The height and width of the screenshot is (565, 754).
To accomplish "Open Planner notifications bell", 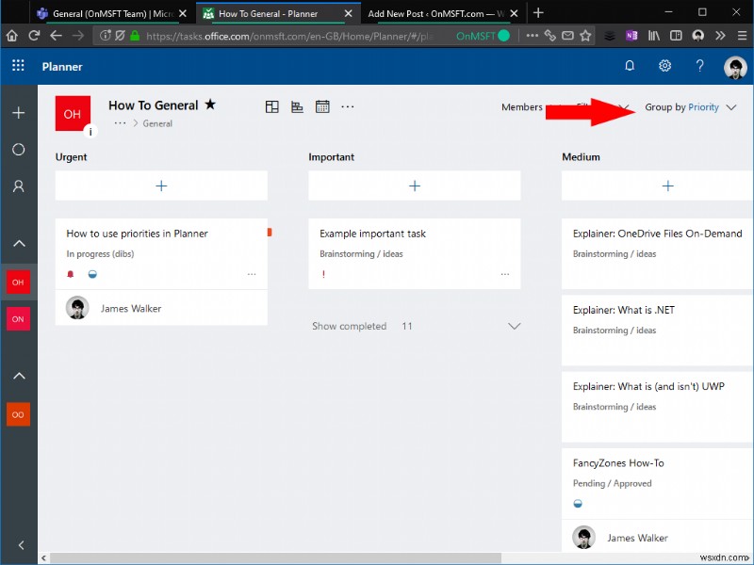I will [629, 67].
